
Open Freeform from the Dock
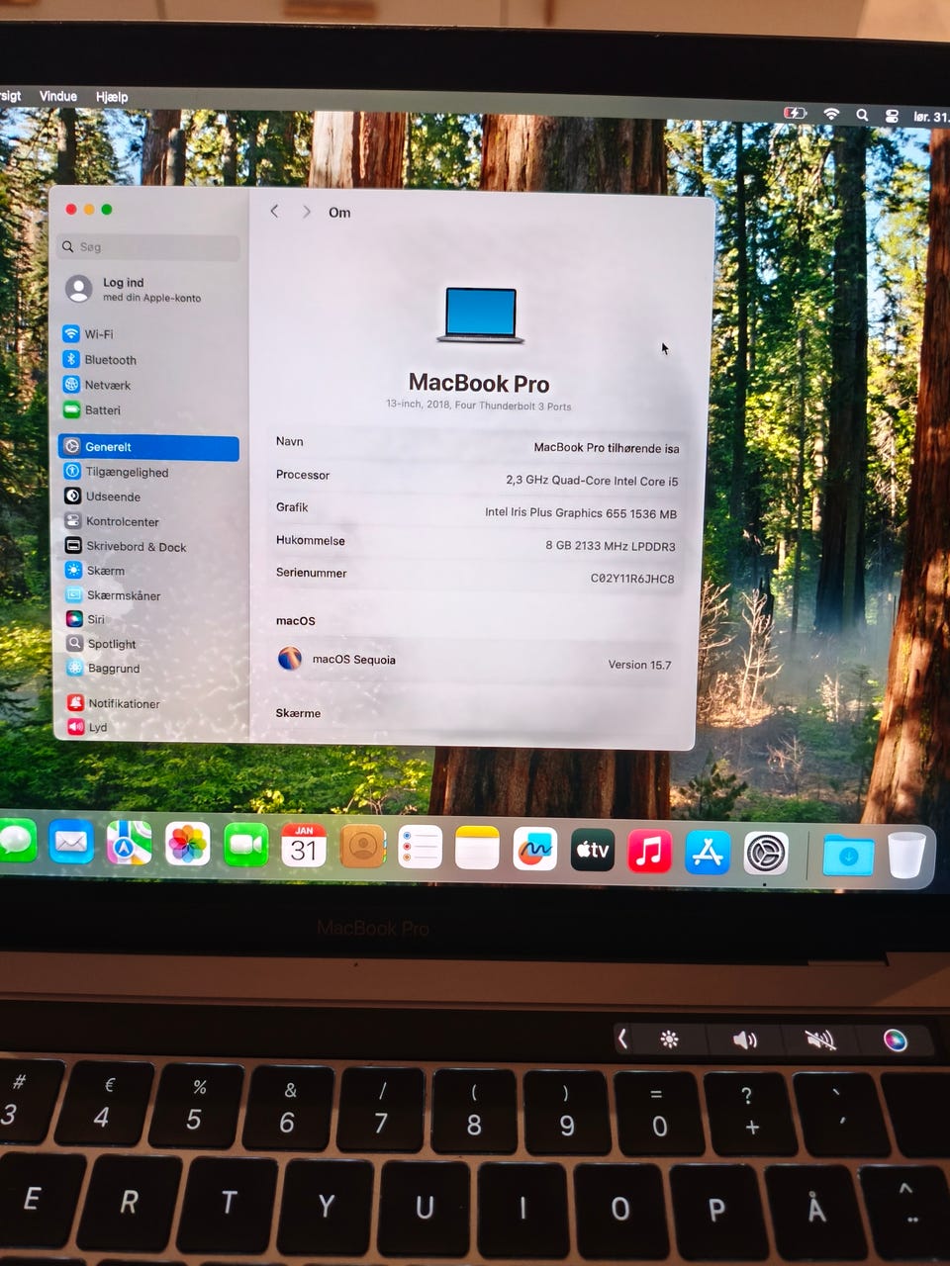[x=534, y=850]
